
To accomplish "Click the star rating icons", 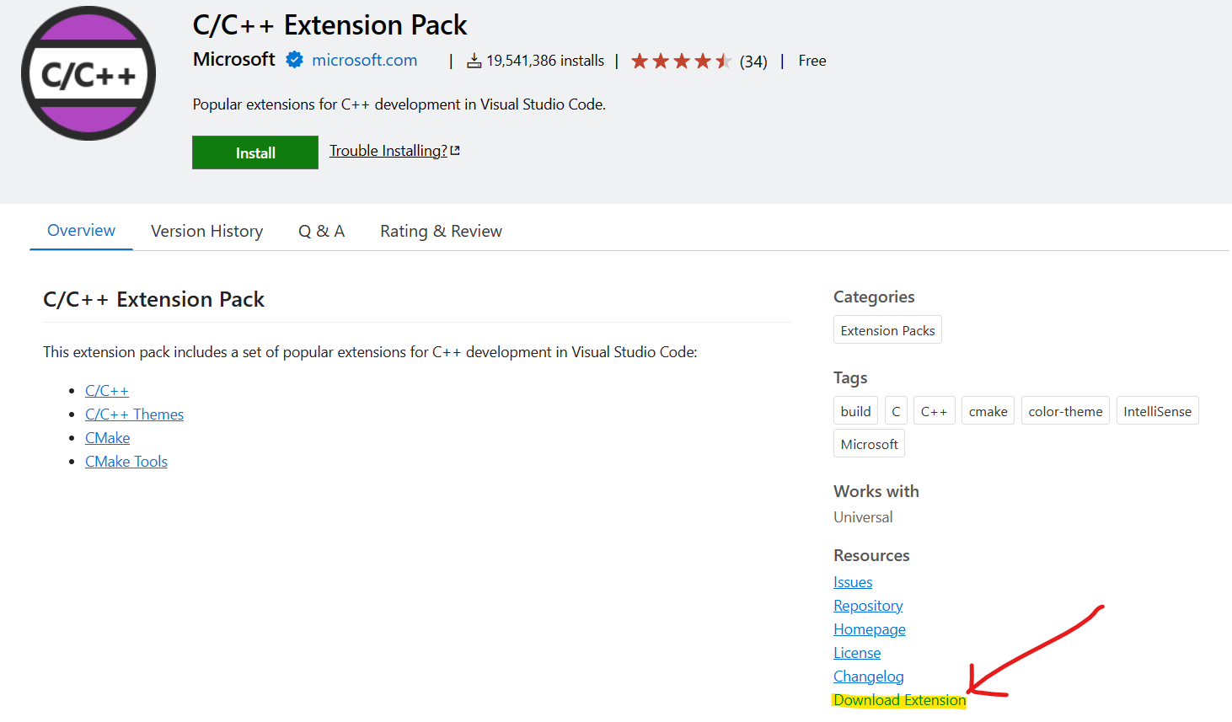I will click(x=681, y=61).
